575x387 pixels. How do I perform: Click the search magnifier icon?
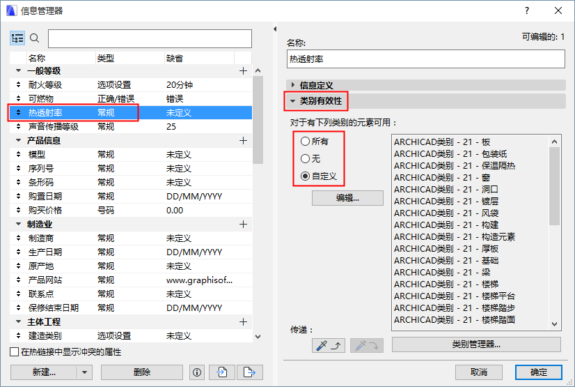click(x=35, y=38)
